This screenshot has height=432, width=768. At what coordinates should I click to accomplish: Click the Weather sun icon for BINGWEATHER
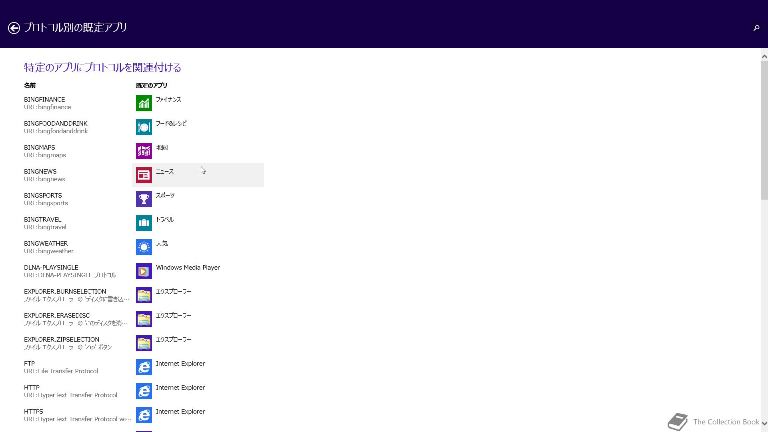144,247
